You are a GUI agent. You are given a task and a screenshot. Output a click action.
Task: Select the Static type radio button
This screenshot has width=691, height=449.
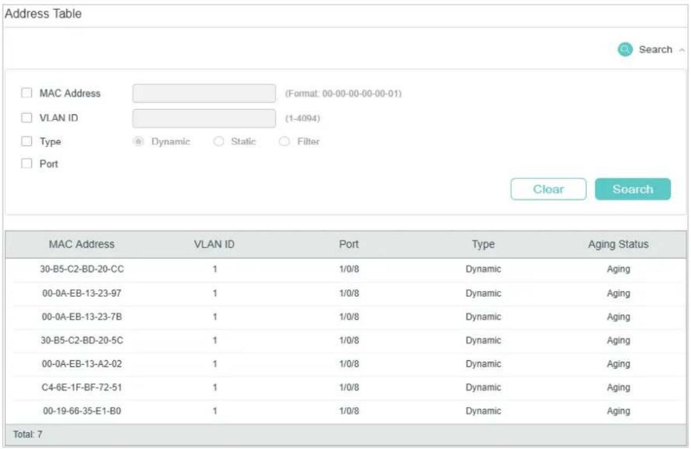click(x=218, y=142)
